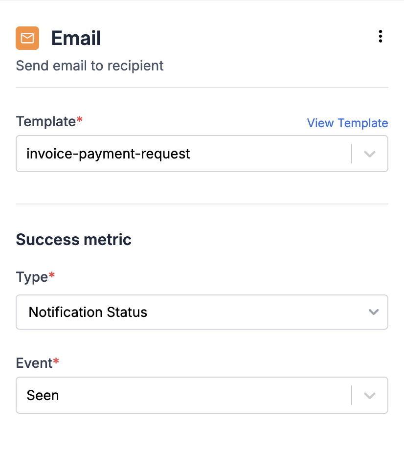Click the Template field label
The image size is (404, 450).
point(46,121)
